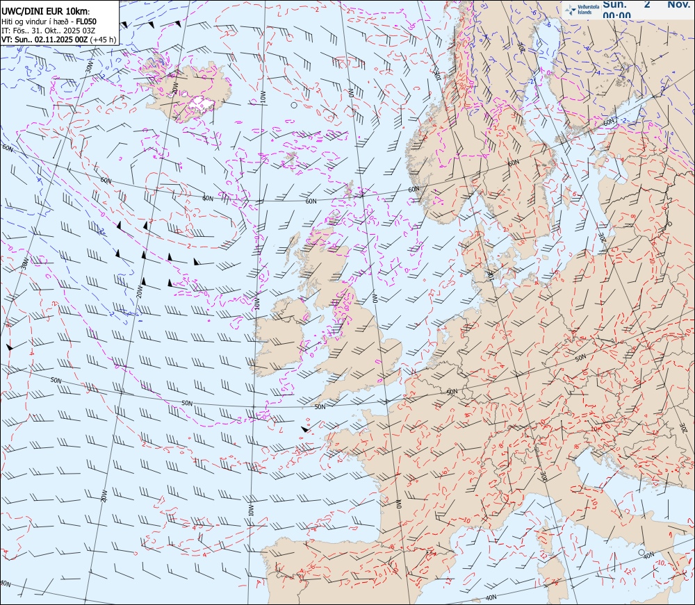Click the 'UWC/DINI EUR 10km:' title

tap(46, 12)
